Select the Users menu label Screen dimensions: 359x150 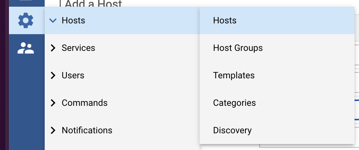[73, 75]
